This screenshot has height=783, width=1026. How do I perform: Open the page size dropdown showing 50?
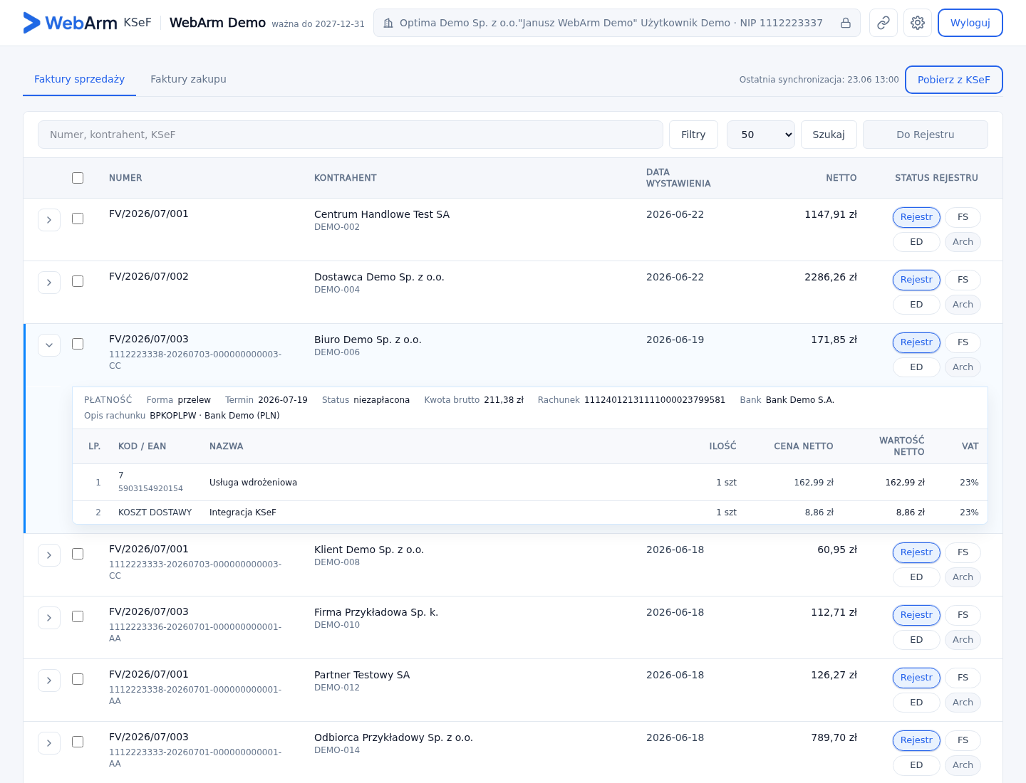761,135
